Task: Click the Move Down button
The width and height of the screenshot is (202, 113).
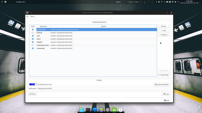Action: [x=164, y=75]
